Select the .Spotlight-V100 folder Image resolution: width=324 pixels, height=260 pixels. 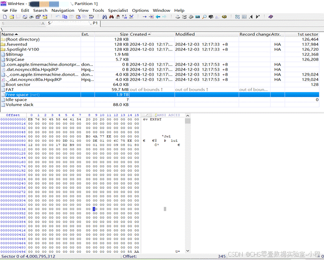160,49
